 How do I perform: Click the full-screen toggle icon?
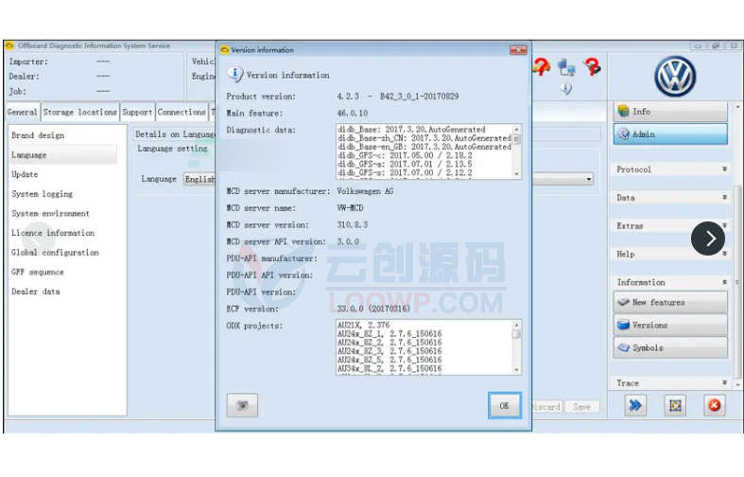click(x=675, y=405)
